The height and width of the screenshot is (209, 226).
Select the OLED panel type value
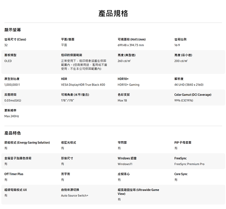point(8,61)
